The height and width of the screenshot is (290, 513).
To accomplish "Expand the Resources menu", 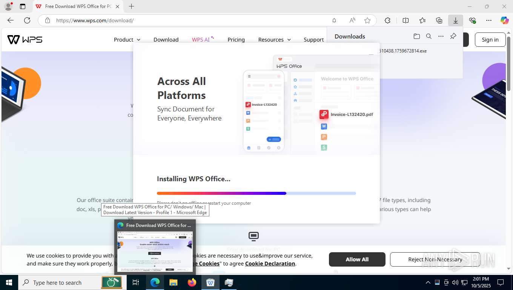I will (x=275, y=40).
